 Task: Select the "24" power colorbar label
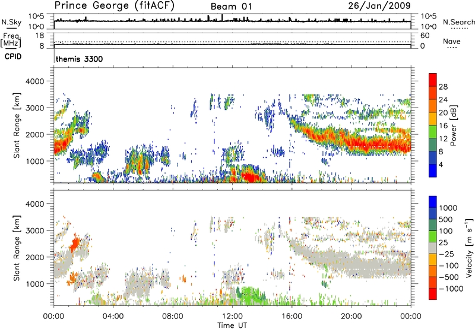coord(443,100)
